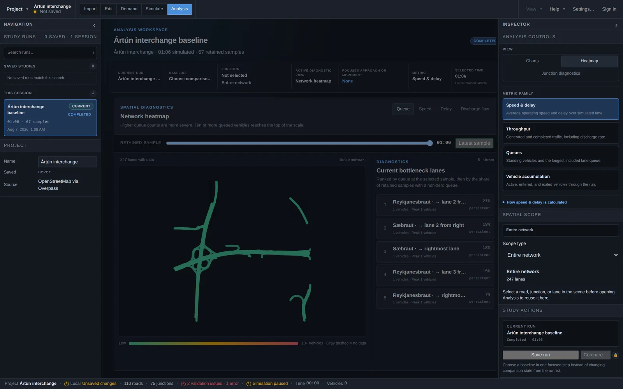The width and height of the screenshot is (623, 389).
Task: Select bottleneck 4 Reykjanesbraut lane 3
Action: tap(435, 275)
